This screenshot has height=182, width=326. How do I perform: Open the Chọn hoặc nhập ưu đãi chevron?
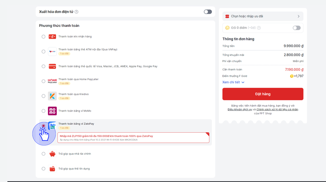point(299,16)
